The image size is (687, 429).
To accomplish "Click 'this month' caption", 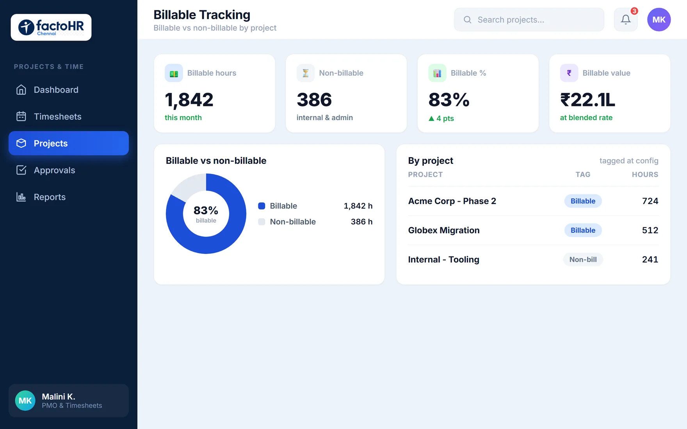I will pos(183,117).
